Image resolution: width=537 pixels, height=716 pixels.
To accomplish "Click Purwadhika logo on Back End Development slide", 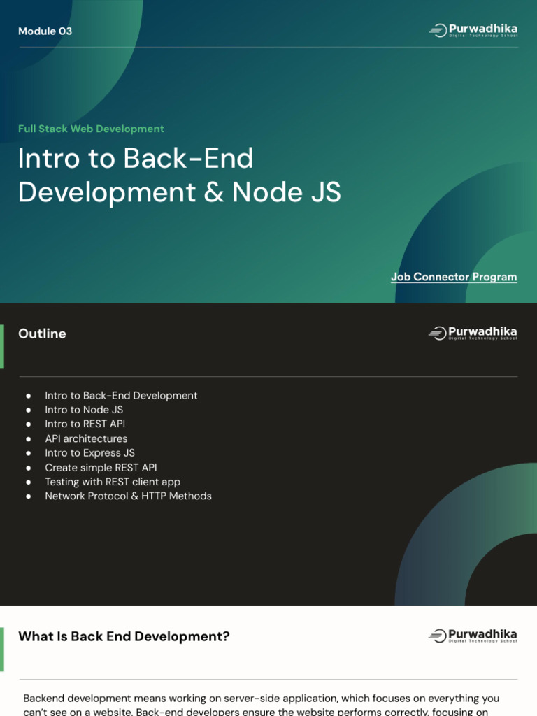I will coord(473,636).
